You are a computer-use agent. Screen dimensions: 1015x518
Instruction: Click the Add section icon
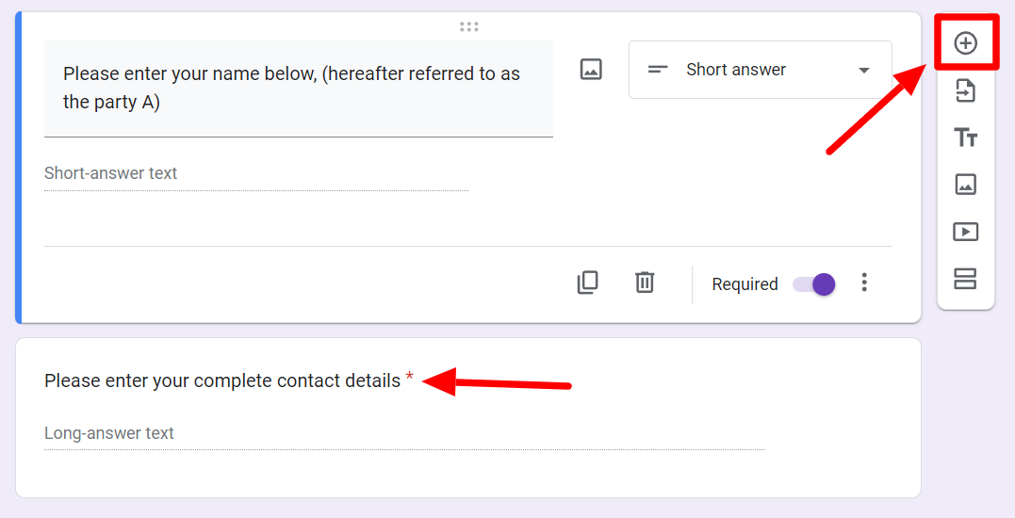coord(965,279)
